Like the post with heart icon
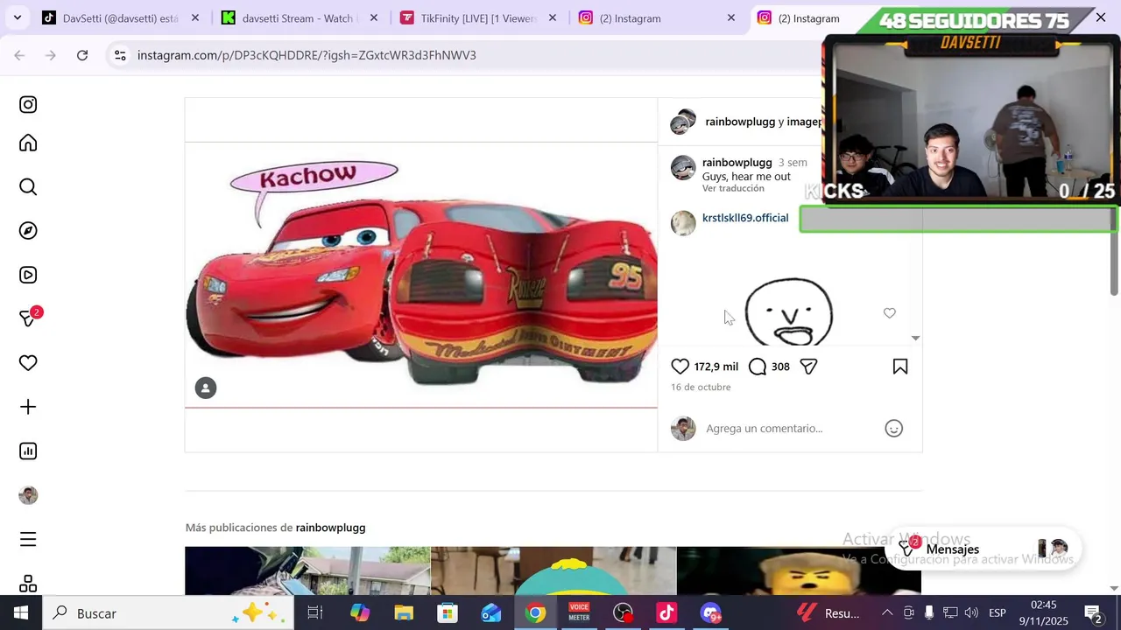This screenshot has width=1121, height=630. pyautogui.click(x=680, y=367)
